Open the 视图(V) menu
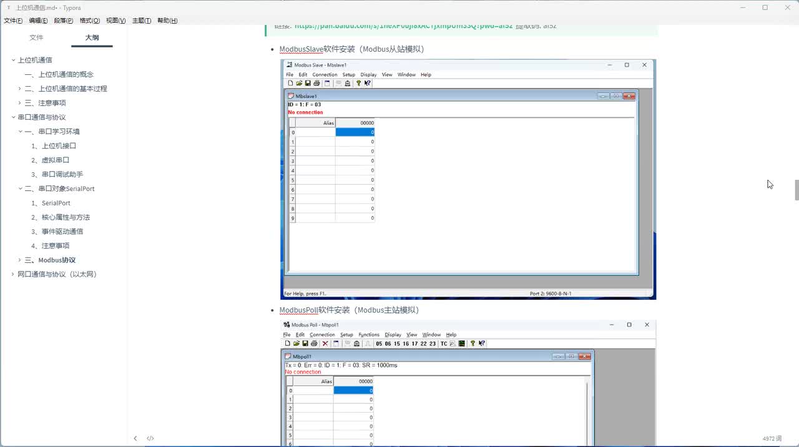The image size is (799, 447). click(115, 21)
